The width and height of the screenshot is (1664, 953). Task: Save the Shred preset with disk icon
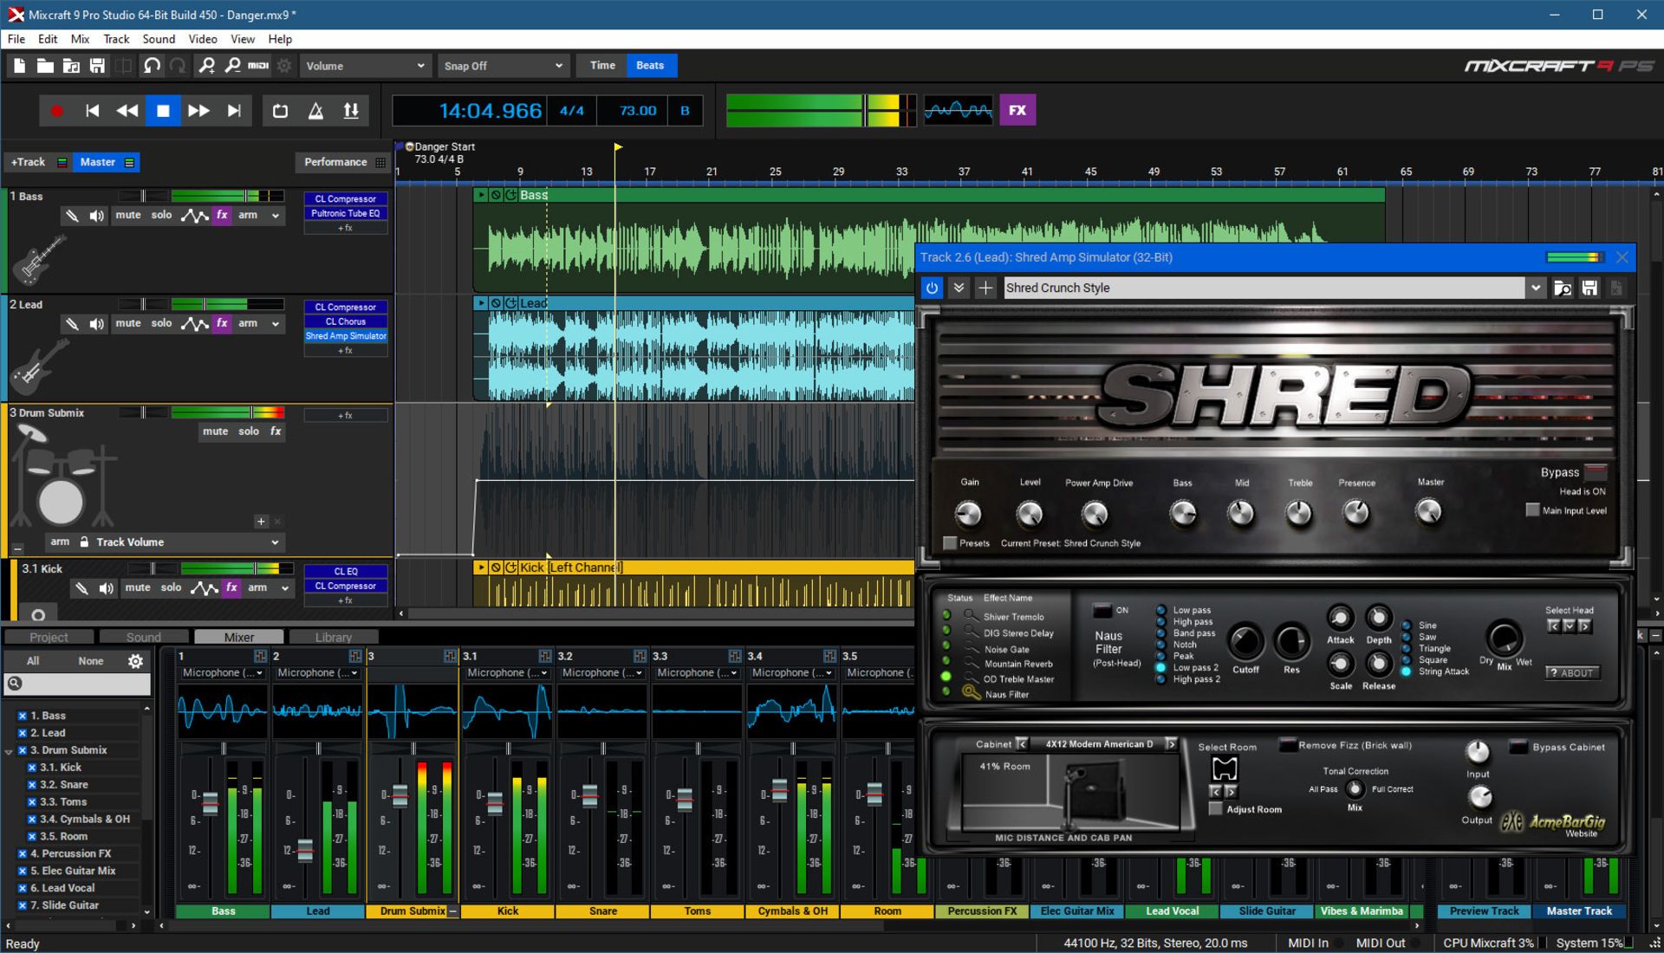coord(1589,288)
